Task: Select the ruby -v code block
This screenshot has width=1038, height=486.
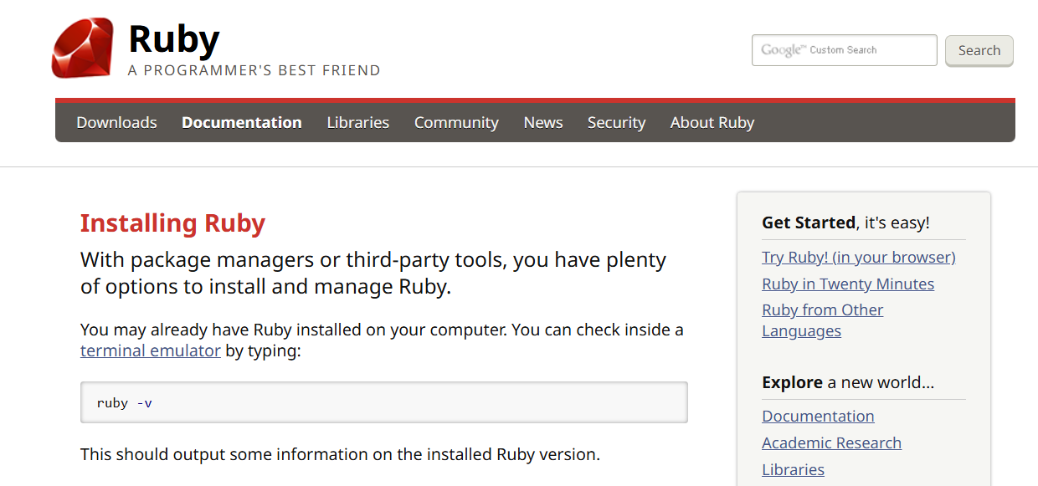Action: (384, 402)
